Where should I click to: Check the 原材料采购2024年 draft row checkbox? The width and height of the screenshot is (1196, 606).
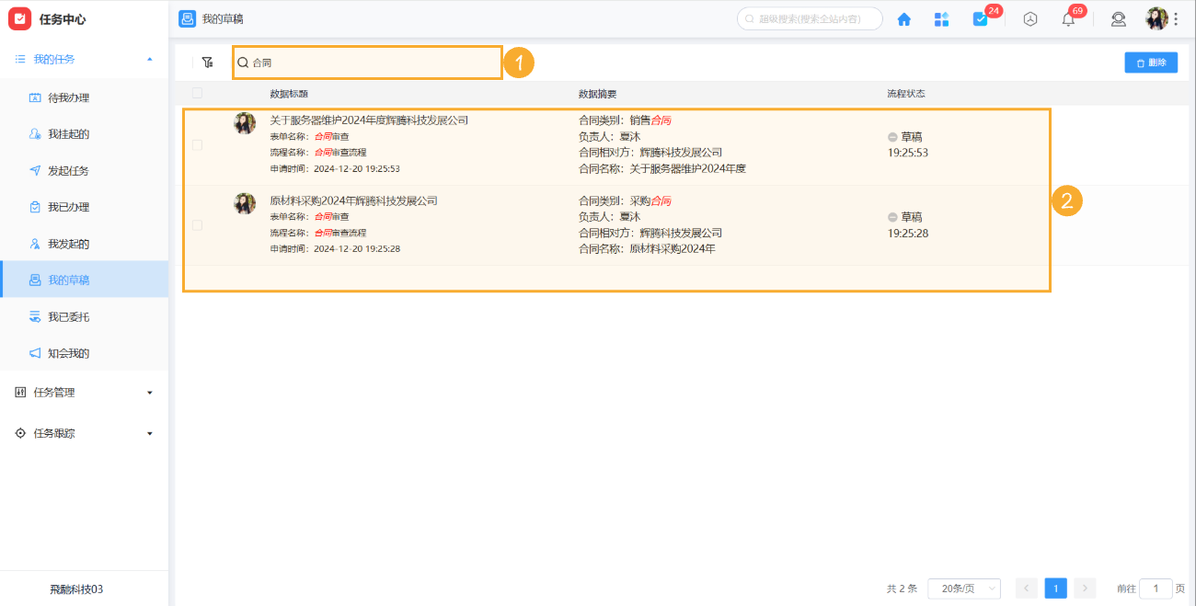pos(197,223)
